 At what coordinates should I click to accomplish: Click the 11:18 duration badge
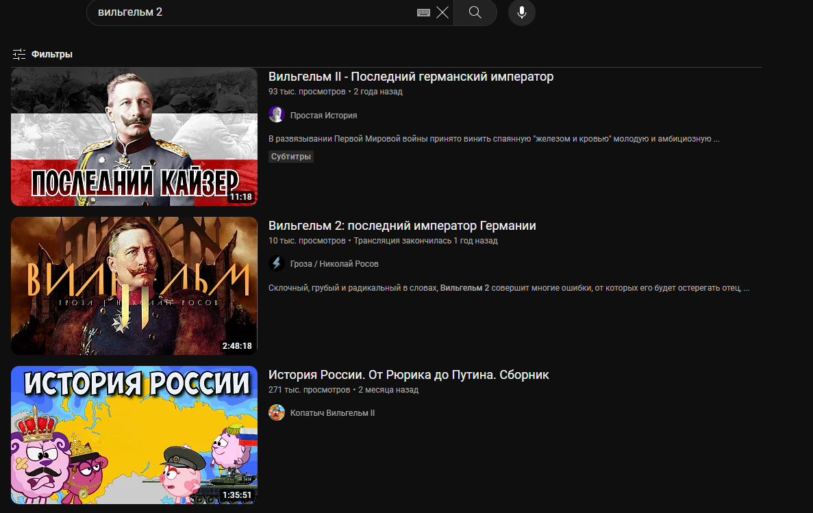(241, 197)
